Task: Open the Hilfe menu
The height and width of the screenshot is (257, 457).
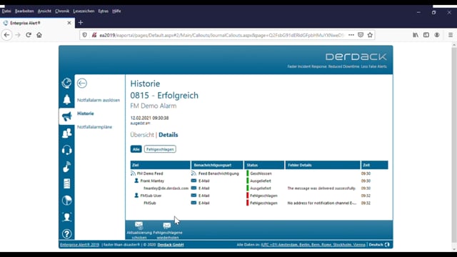Action: click(116, 11)
